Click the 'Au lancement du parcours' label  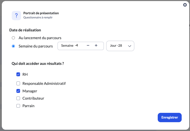point(40,38)
